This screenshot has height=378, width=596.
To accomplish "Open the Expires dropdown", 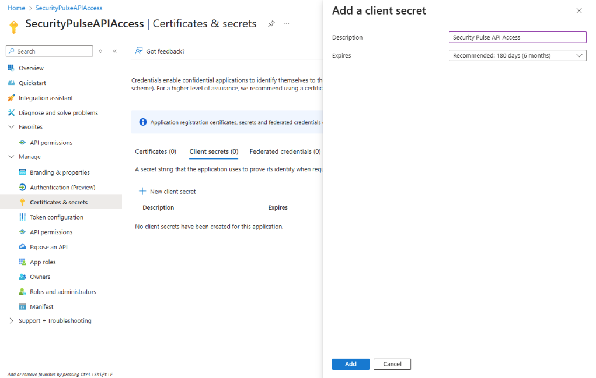I will click(517, 55).
